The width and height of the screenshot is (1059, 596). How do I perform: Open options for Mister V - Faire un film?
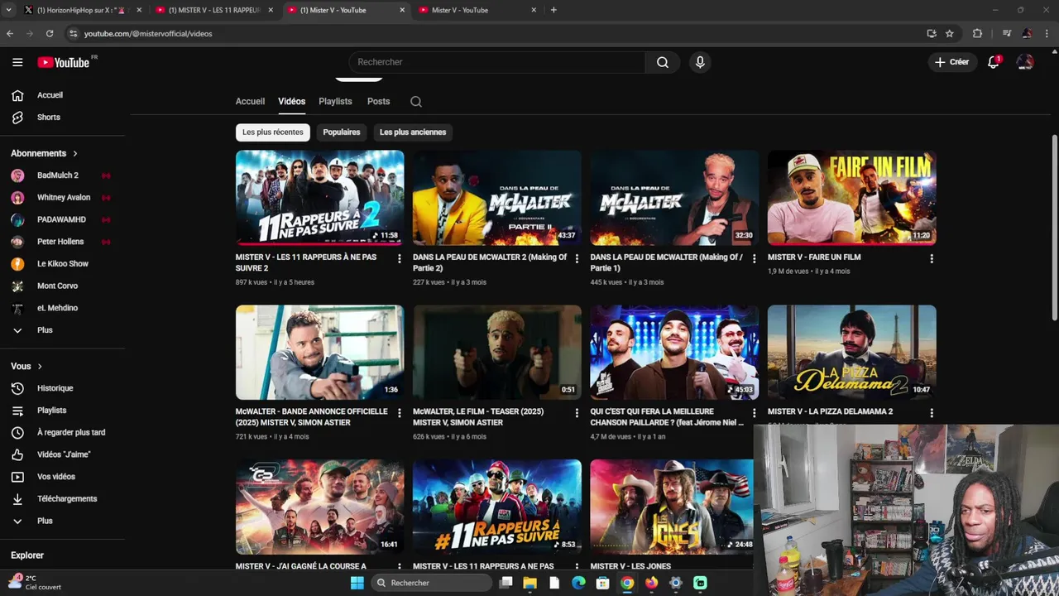(x=932, y=258)
